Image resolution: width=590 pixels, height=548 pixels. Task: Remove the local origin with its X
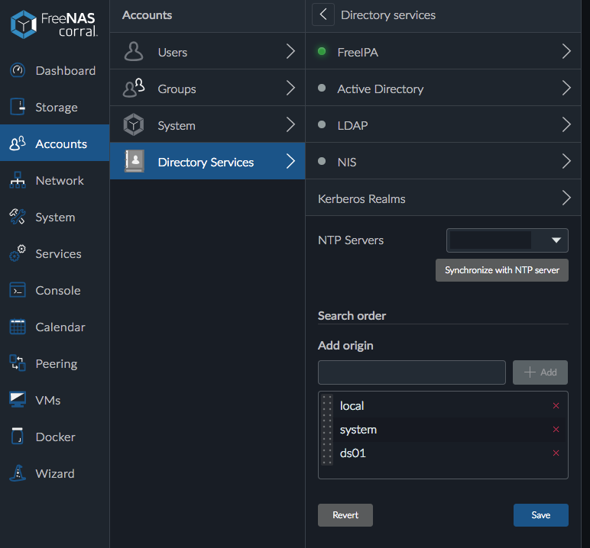[556, 405]
